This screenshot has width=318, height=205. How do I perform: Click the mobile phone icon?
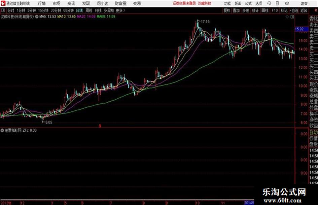tap(277, 3)
